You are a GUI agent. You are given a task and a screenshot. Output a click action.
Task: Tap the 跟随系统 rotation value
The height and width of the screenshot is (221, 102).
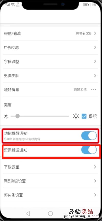point(80,90)
